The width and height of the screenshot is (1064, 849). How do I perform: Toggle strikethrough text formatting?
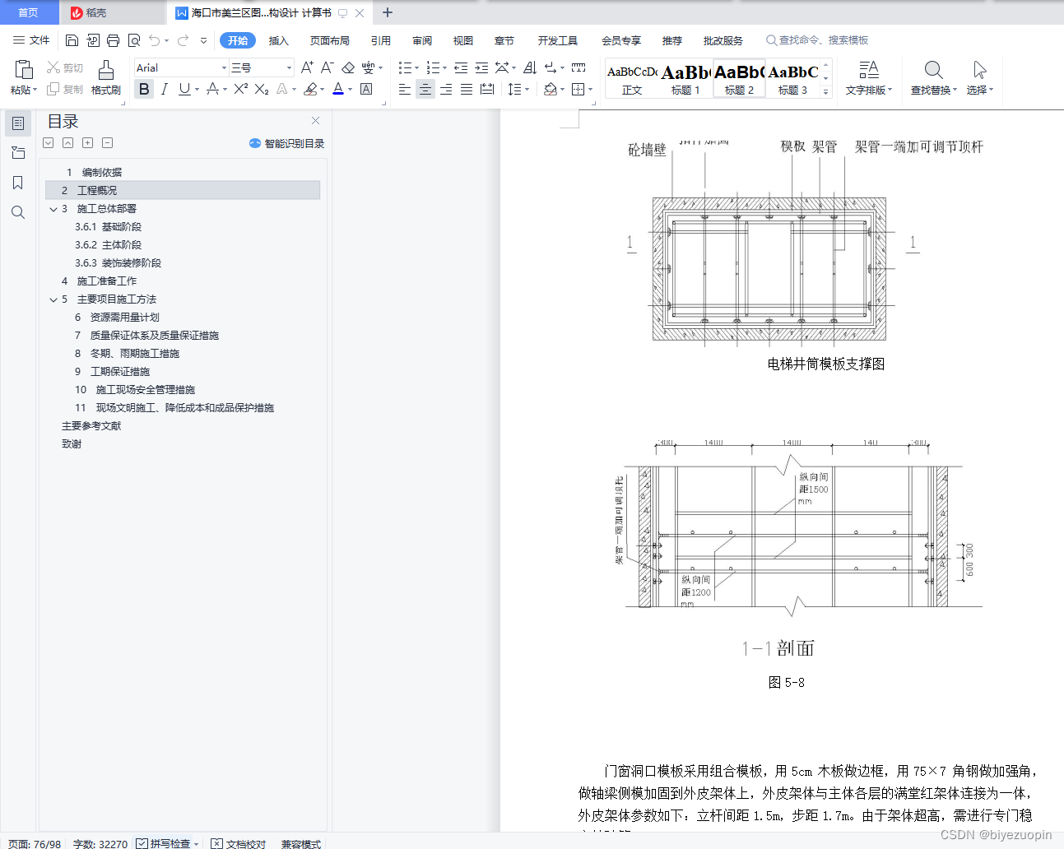tap(213, 89)
